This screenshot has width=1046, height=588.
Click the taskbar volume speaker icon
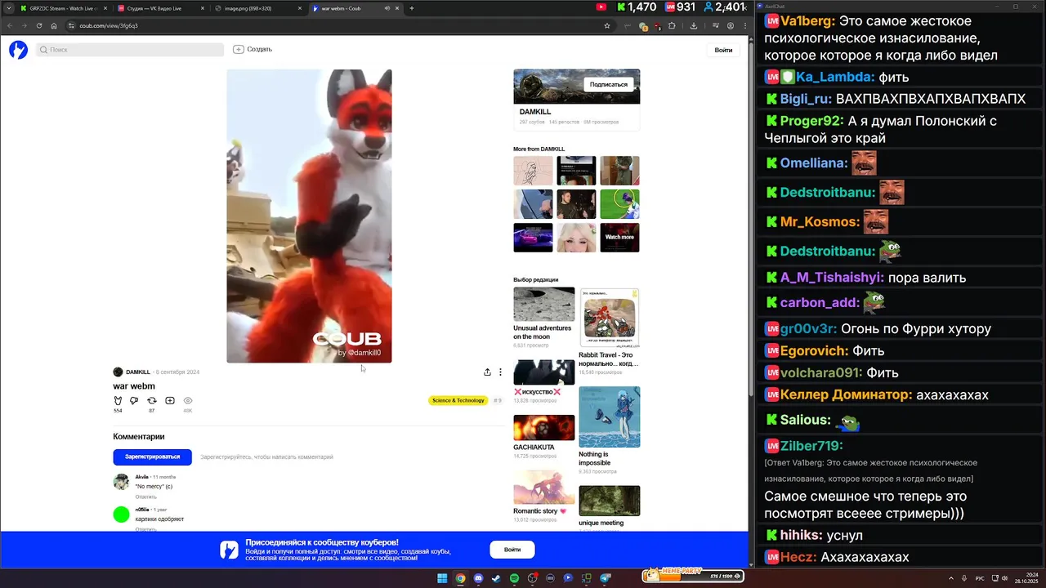tap(1004, 578)
